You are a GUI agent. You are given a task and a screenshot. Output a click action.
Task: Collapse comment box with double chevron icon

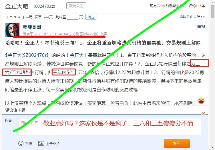pos(203,113)
